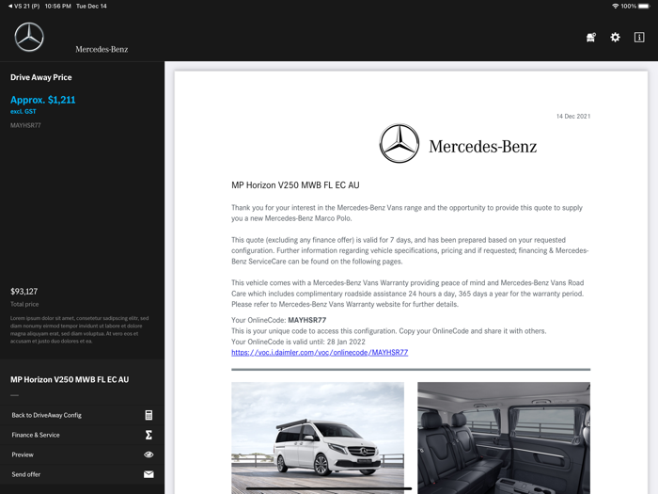Click the $93,127 total price value
Viewport: 658px width, 494px height.
coord(23,292)
